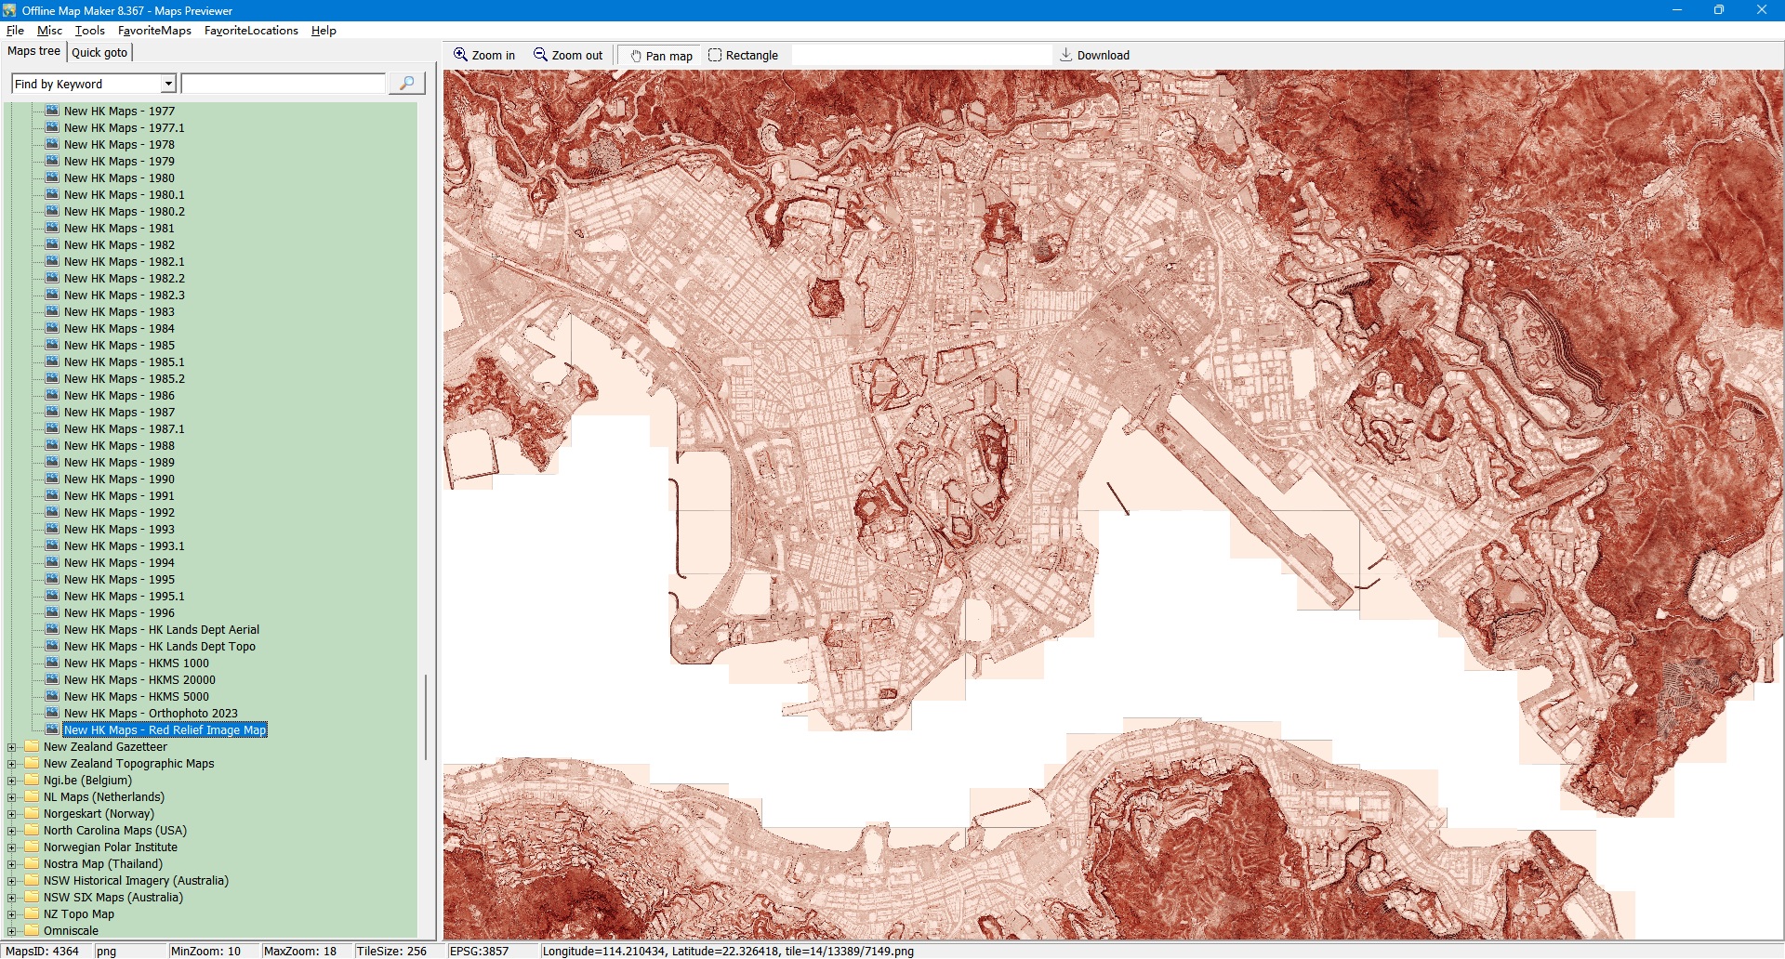The width and height of the screenshot is (1785, 959).
Task: Click map icon beside New HK Maps - 1977
Action: 53,111
